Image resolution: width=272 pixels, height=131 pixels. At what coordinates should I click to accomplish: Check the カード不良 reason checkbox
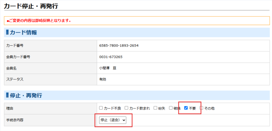pyautogui.click(x=101, y=108)
